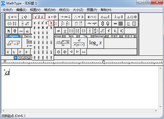Collapse the open embellishments palette button
The image size is (164, 119).
[x=39, y=17]
